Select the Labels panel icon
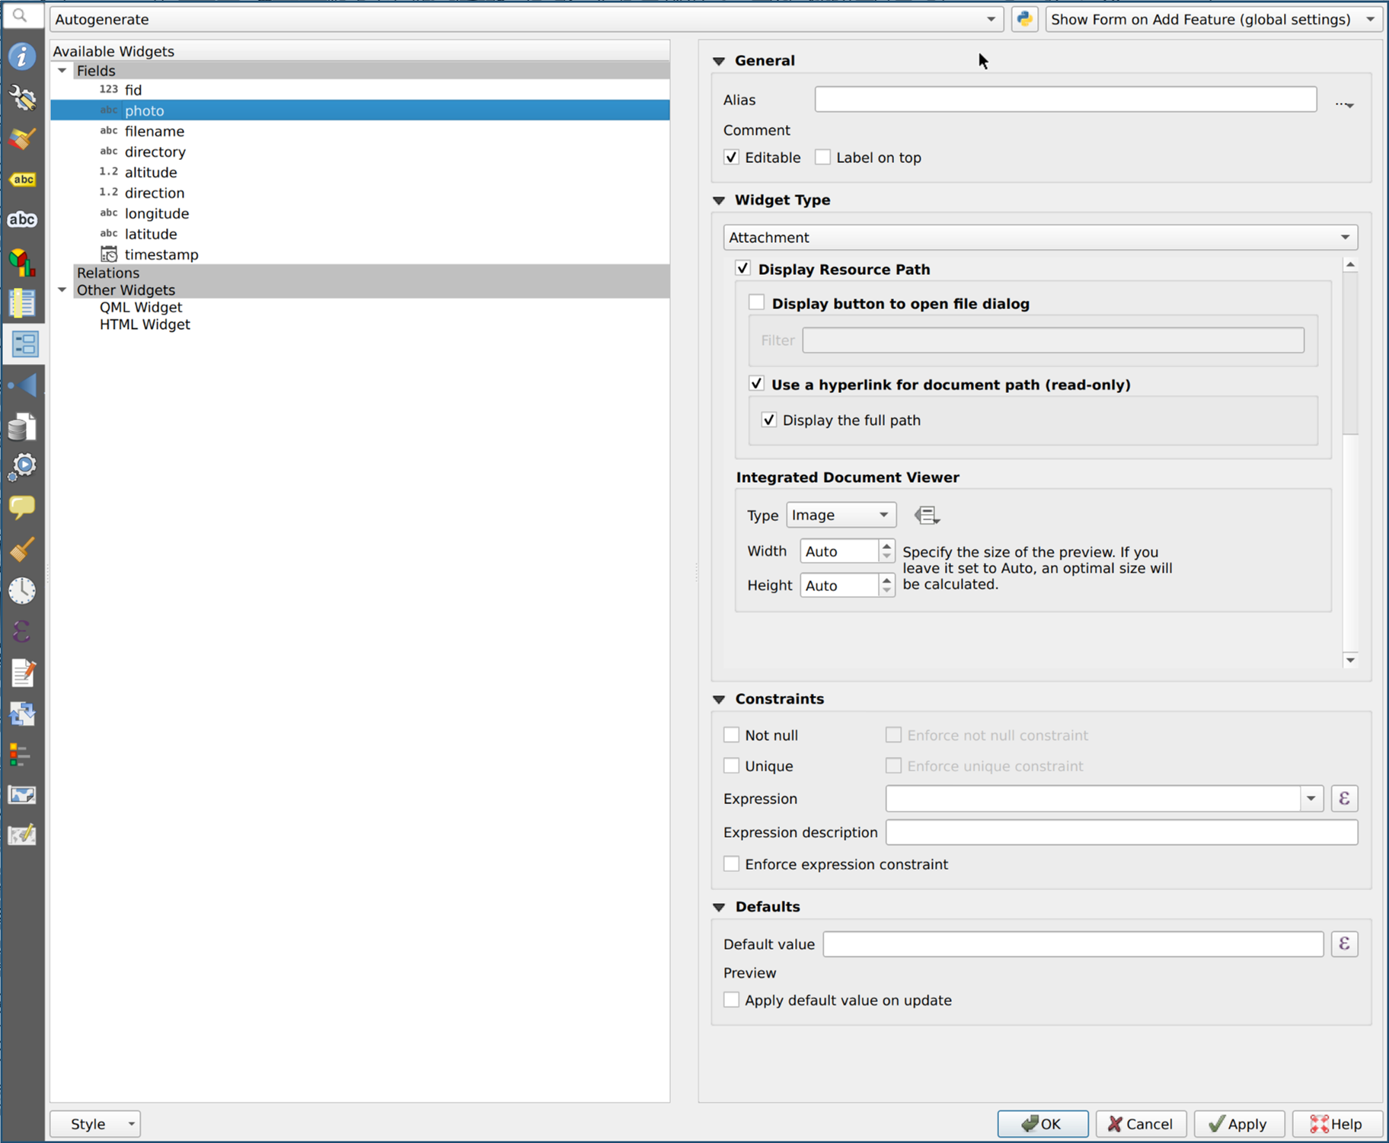 tap(22, 179)
